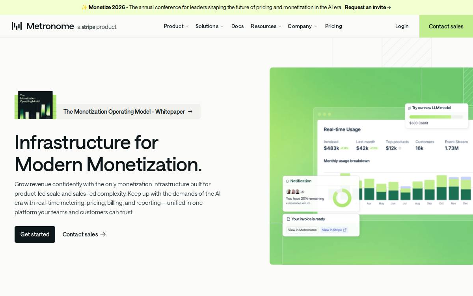Click the "a stripe product" label
The height and width of the screenshot is (296, 473).
click(97, 27)
